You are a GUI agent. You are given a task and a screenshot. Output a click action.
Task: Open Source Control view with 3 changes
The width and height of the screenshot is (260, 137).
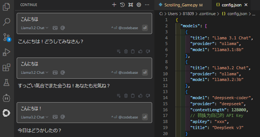click(x=7, y=37)
